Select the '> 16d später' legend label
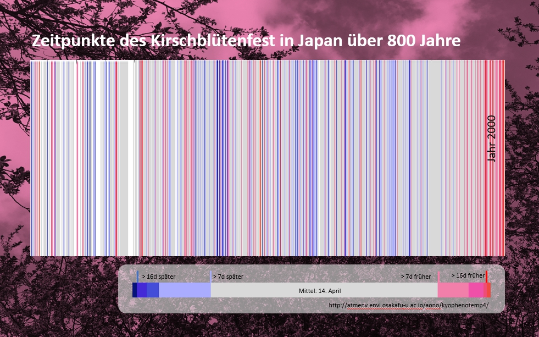This screenshot has width=539, height=337. [x=158, y=277]
